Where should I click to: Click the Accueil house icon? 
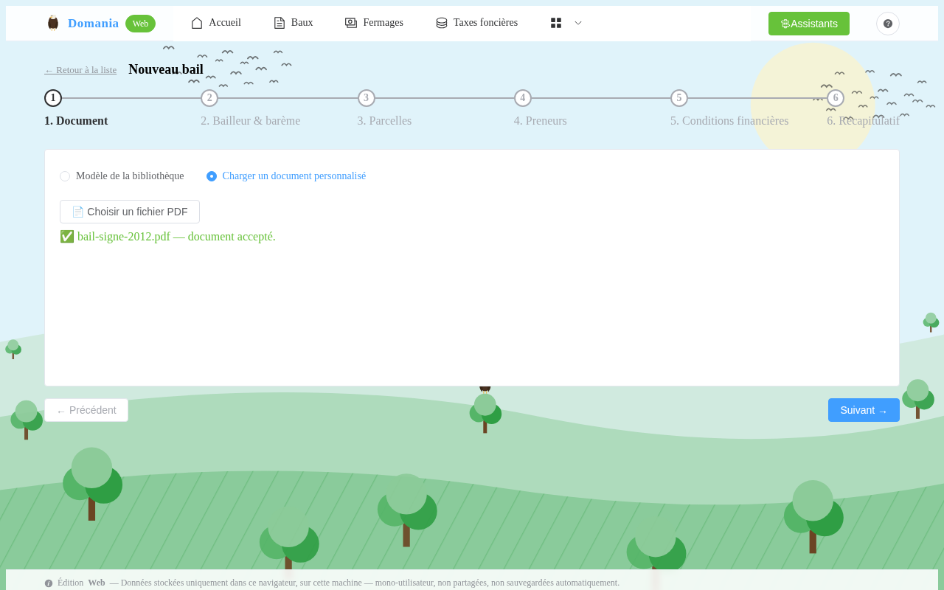[197, 23]
